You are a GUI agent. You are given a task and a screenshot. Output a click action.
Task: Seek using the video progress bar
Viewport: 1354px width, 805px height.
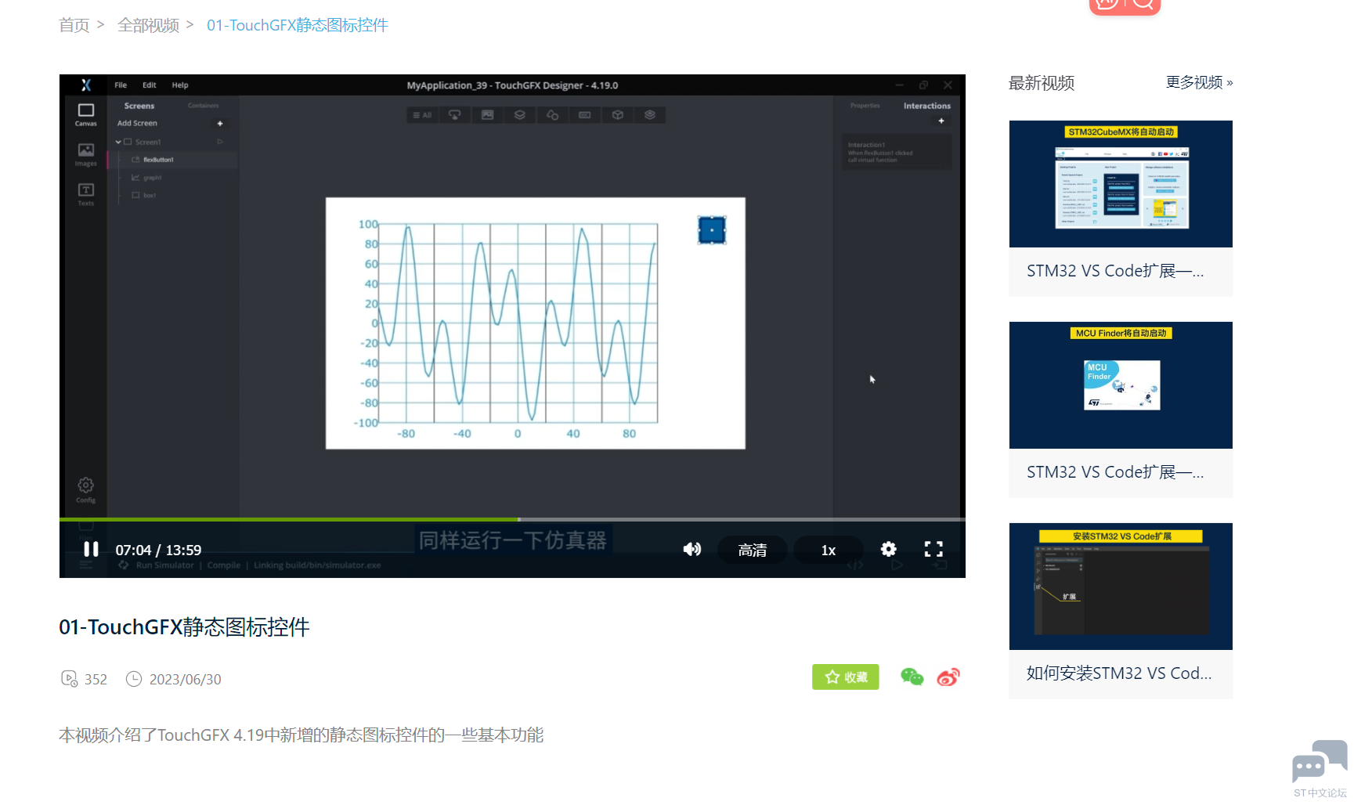tap(512, 519)
